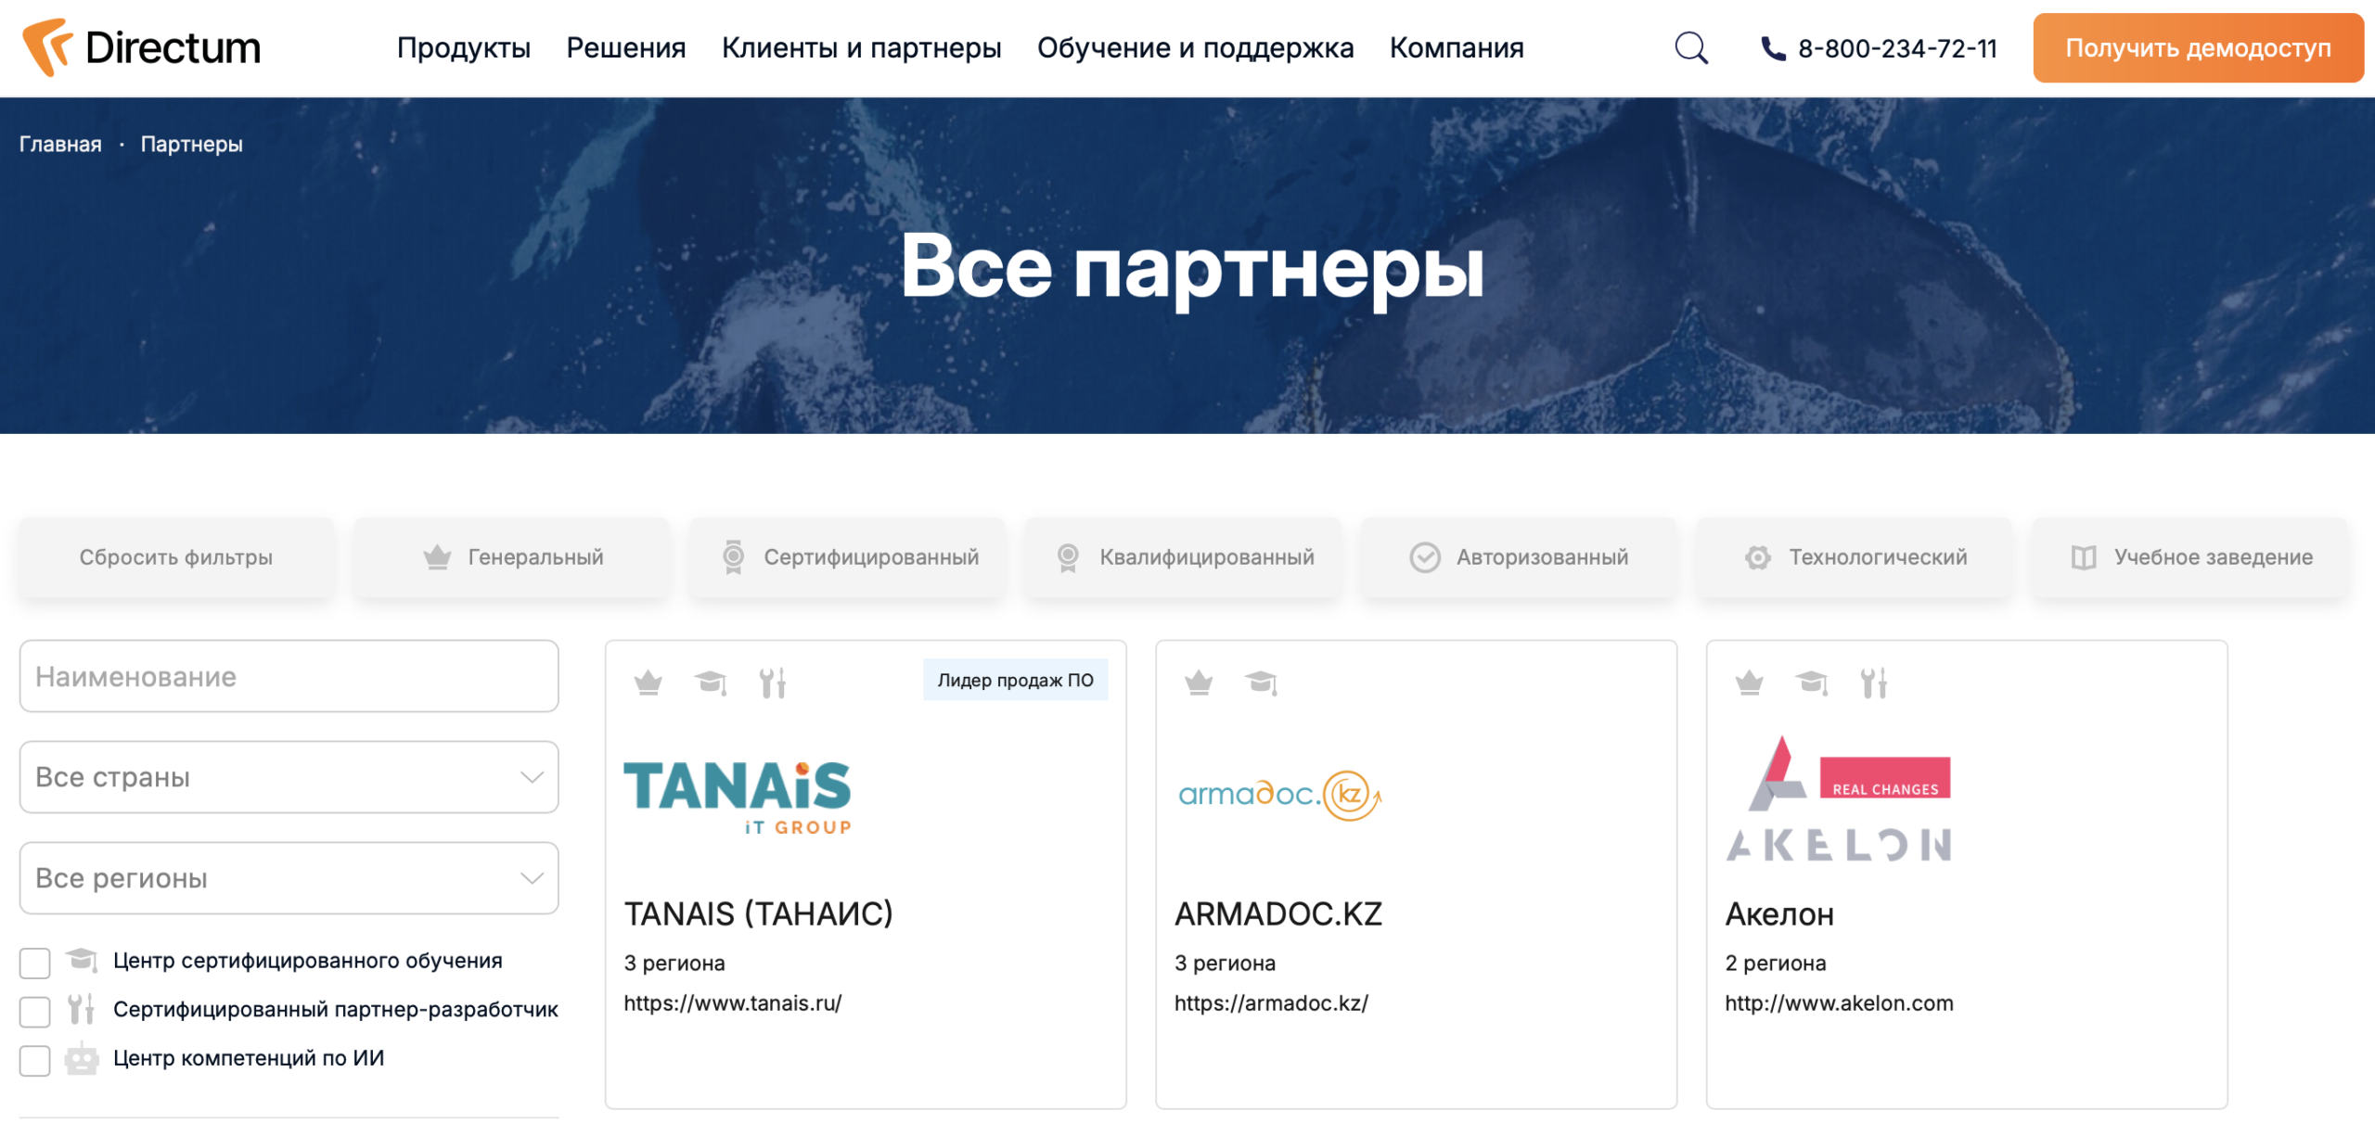Go to Главная breadcrumb
Viewport: 2375px width, 1136px height.
(60, 145)
